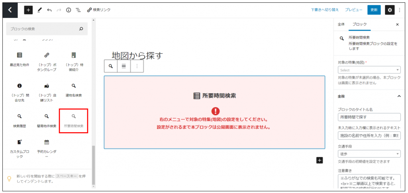Screen dimensions: 408x193
Task: Insert the 検索履歴 block
Action: coord(20,121)
